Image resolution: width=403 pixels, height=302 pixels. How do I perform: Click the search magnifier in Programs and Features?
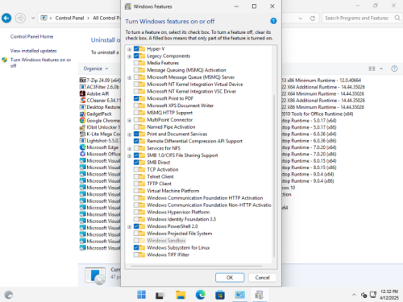397,18
